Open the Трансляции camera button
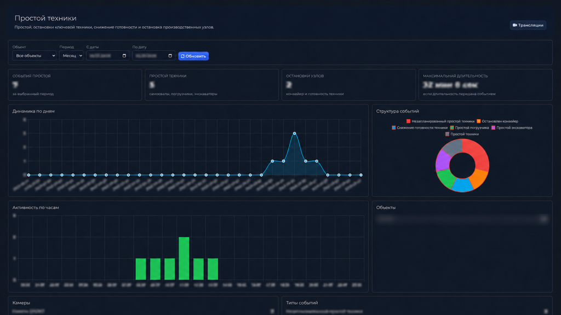Image resolution: width=561 pixels, height=315 pixels. pyautogui.click(x=528, y=25)
